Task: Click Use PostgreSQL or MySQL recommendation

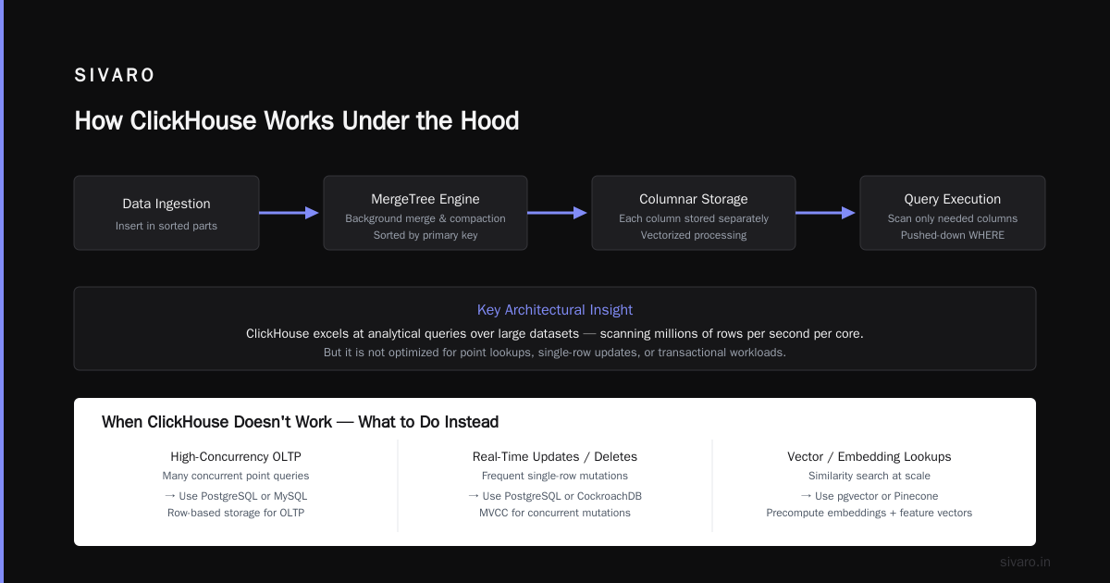Action: [x=236, y=496]
